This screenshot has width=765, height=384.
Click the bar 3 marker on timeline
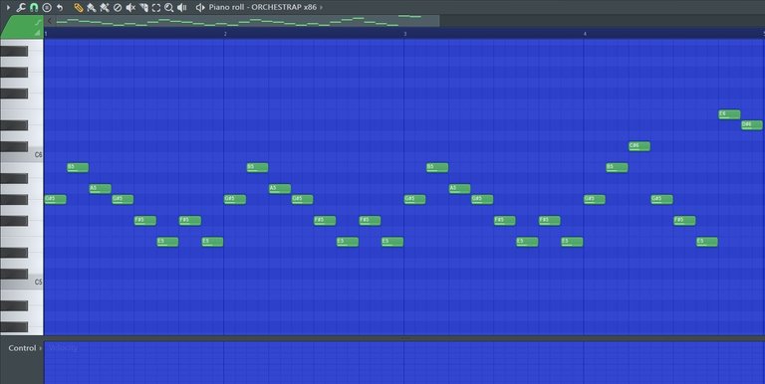click(405, 34)
